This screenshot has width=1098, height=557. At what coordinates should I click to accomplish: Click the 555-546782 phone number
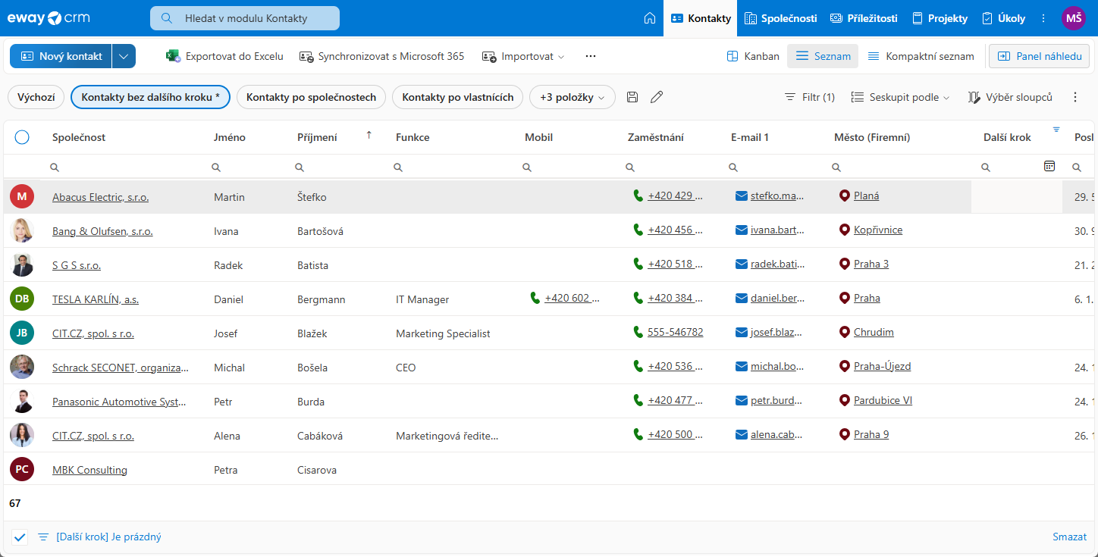[675, 332]
